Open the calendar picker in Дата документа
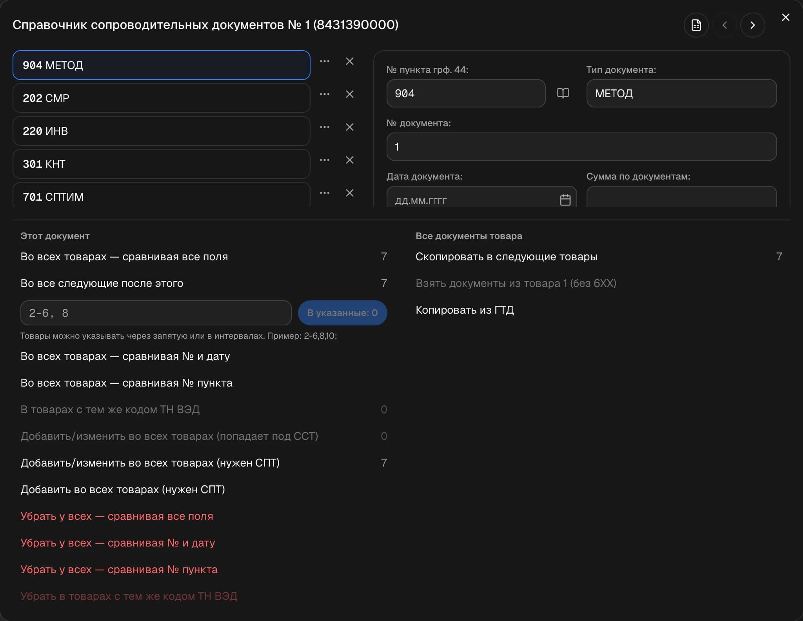This screenshot has width=803, height=621. point(565,200)
